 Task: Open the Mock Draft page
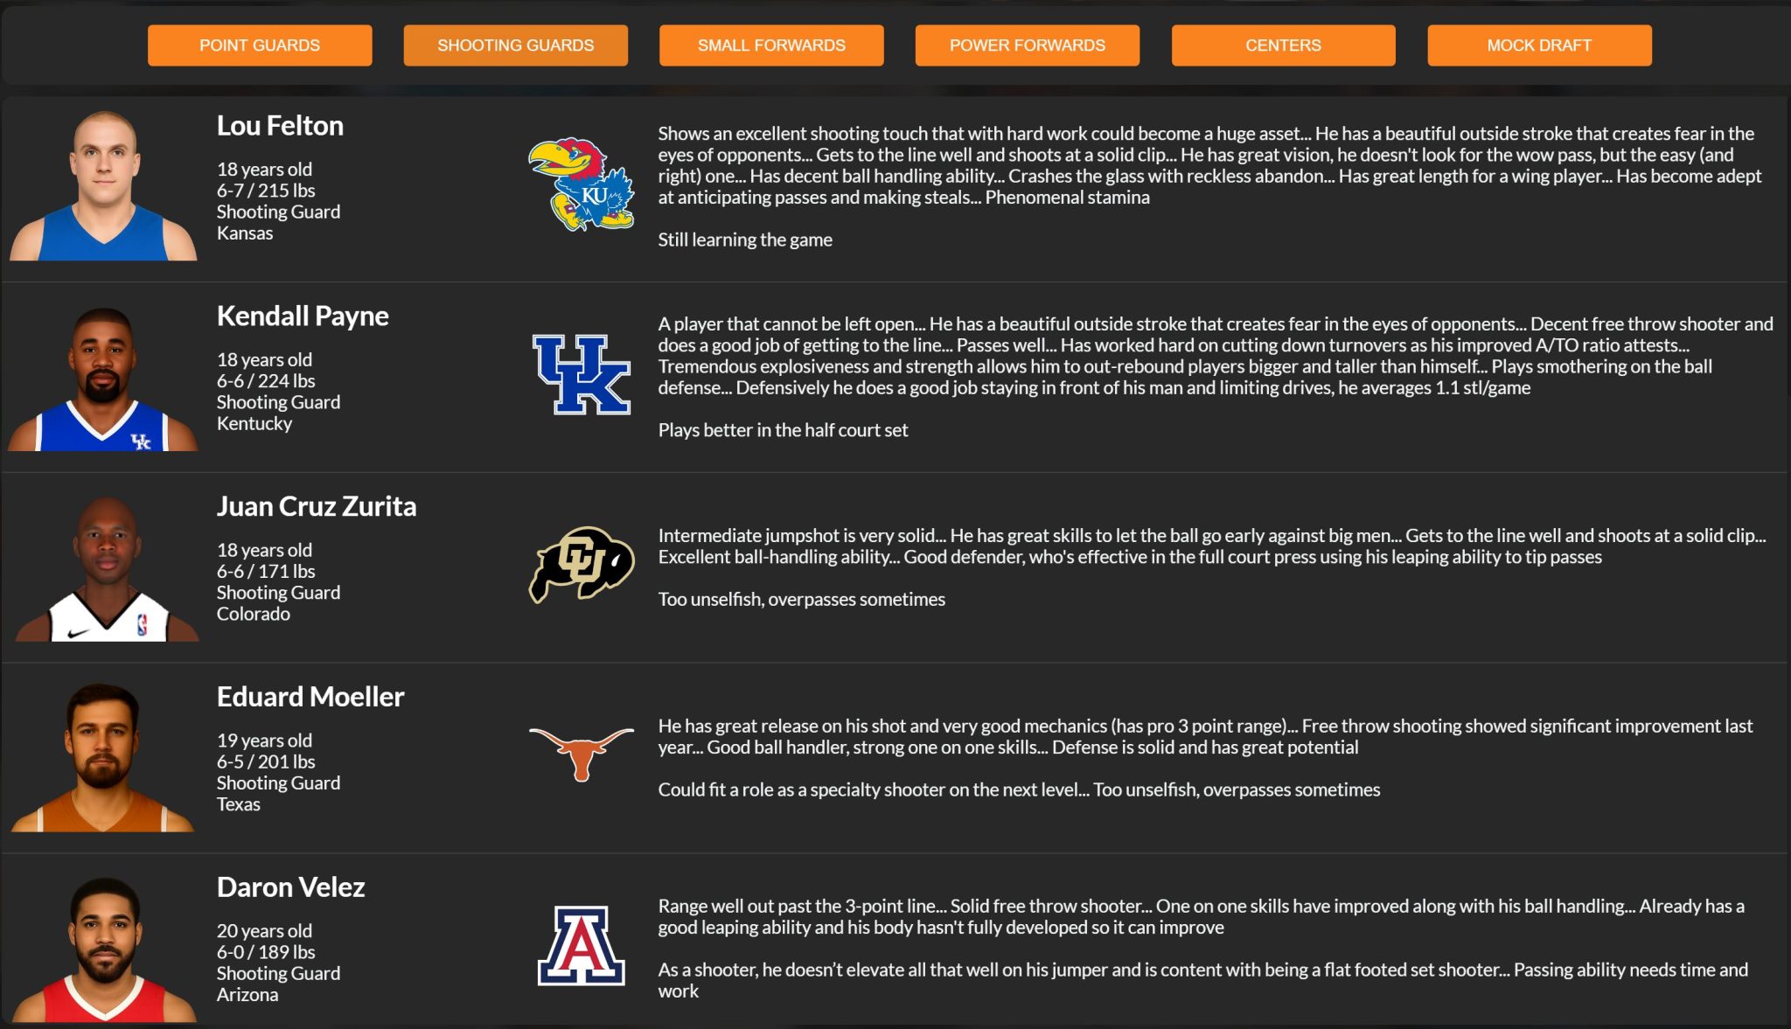point(1539,45)
